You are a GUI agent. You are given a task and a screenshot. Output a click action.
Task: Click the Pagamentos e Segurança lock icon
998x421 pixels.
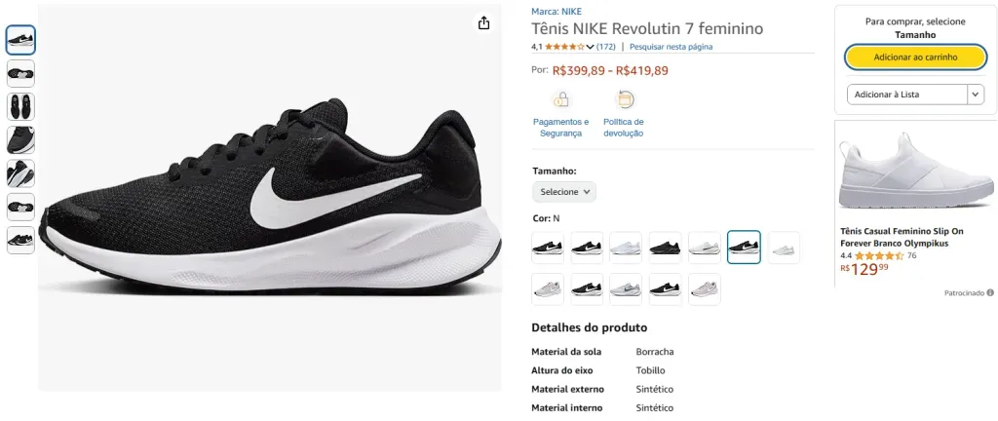pyautogui.click(x=560, y=98)
